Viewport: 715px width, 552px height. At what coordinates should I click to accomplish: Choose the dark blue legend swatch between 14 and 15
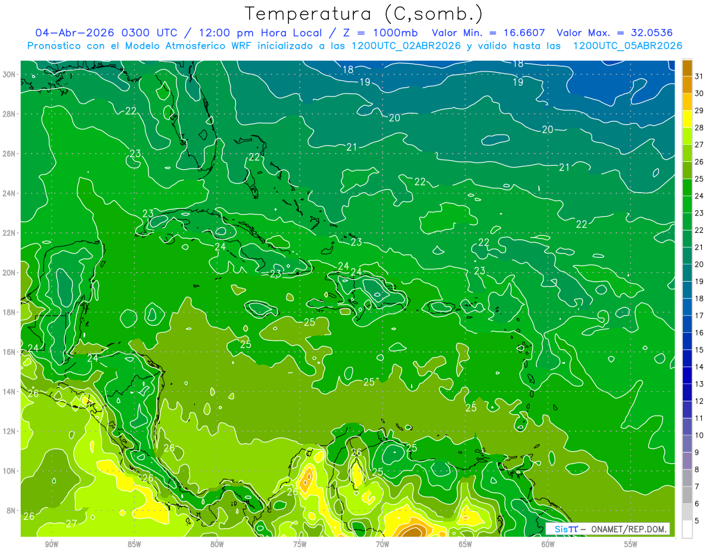coord(687,358)
